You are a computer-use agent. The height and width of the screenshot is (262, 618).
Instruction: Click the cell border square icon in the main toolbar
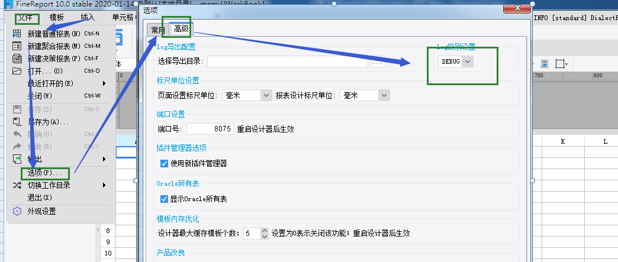[x=559, y=64]
